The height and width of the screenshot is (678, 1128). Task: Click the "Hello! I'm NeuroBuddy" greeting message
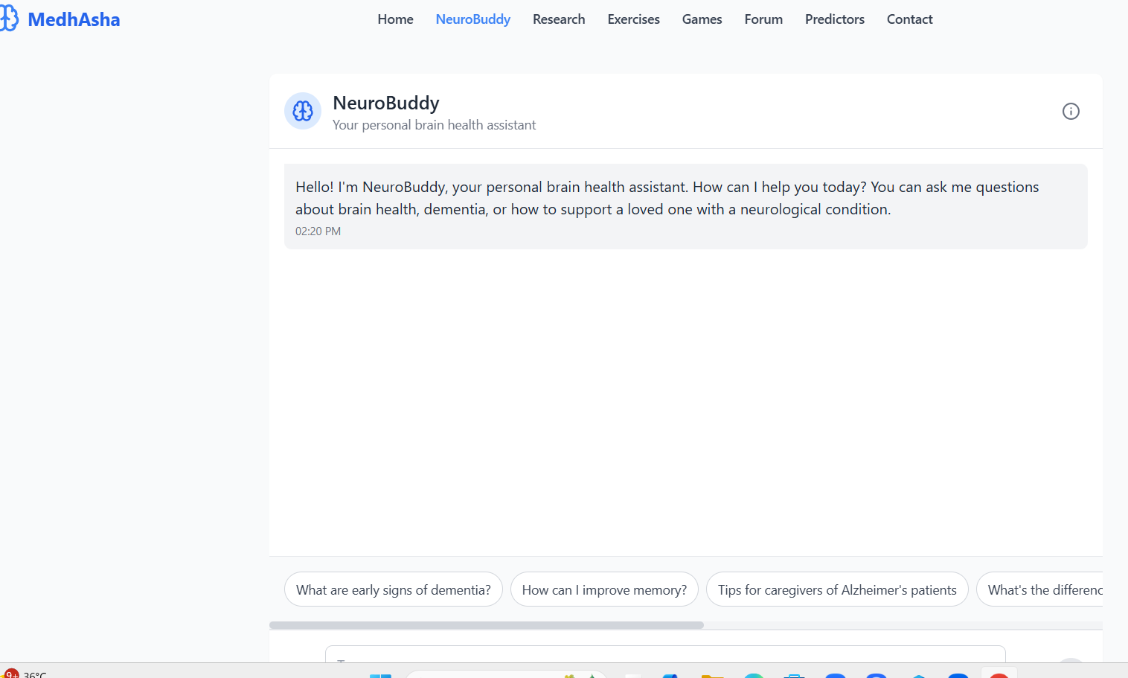tap(685, 206)
